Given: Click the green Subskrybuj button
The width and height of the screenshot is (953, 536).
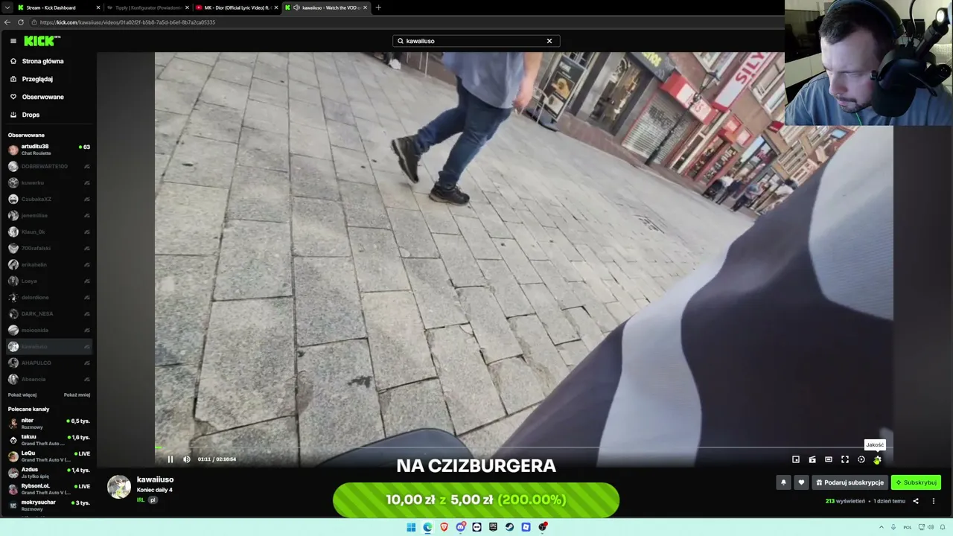Looking at the screenshot, I should (916, 482).
